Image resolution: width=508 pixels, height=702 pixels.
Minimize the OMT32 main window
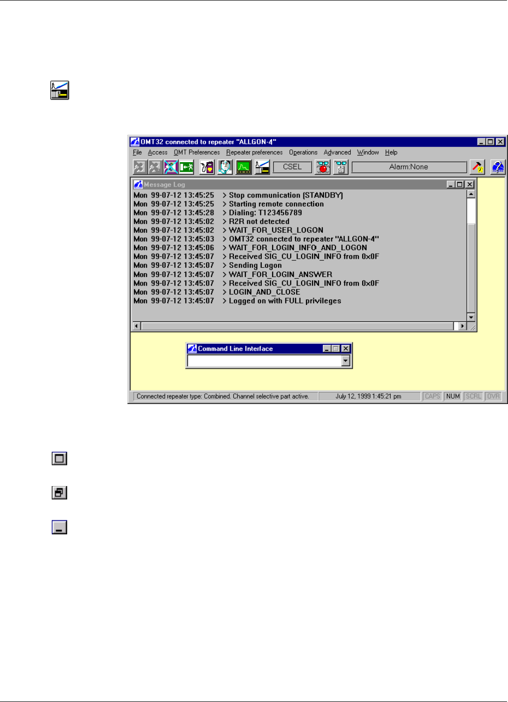tap(481, 142)
